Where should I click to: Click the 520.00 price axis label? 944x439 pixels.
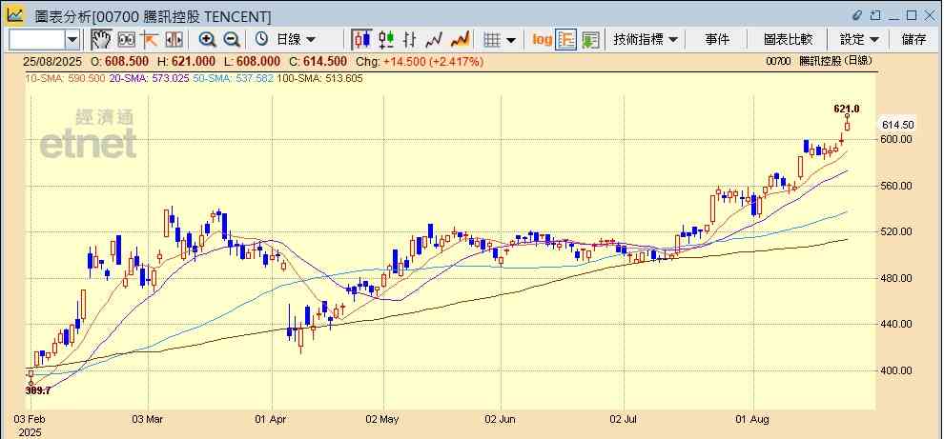click(x=897, y=231)
